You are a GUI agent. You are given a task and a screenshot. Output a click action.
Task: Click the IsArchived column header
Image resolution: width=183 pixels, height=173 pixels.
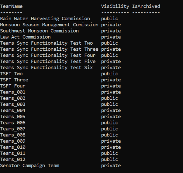click(x=146, y=6)
